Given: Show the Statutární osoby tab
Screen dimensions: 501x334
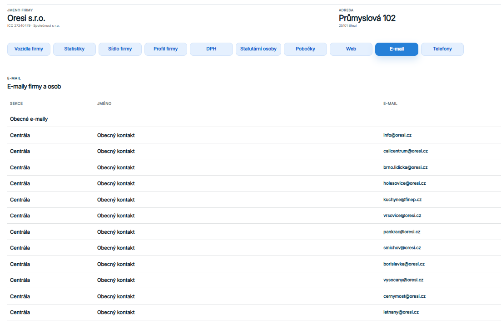Looking at the screenshot, I should pos(258,49).
